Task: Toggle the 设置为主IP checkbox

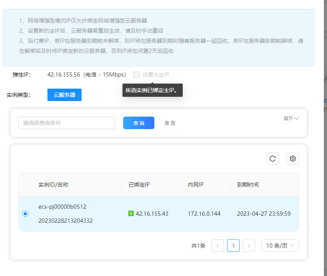Action: [136, 75]
